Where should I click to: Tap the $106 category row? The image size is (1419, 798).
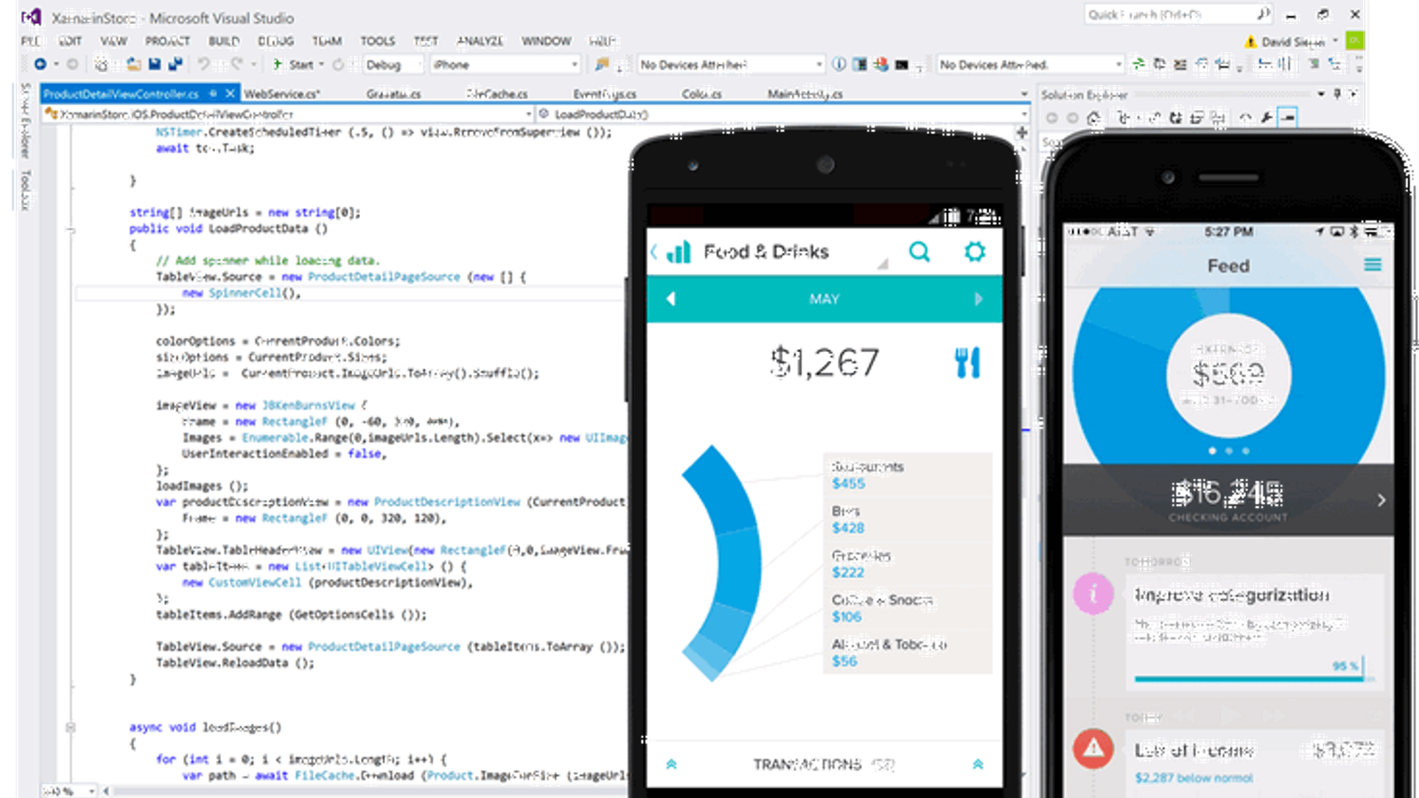click(x=907, y=607)
